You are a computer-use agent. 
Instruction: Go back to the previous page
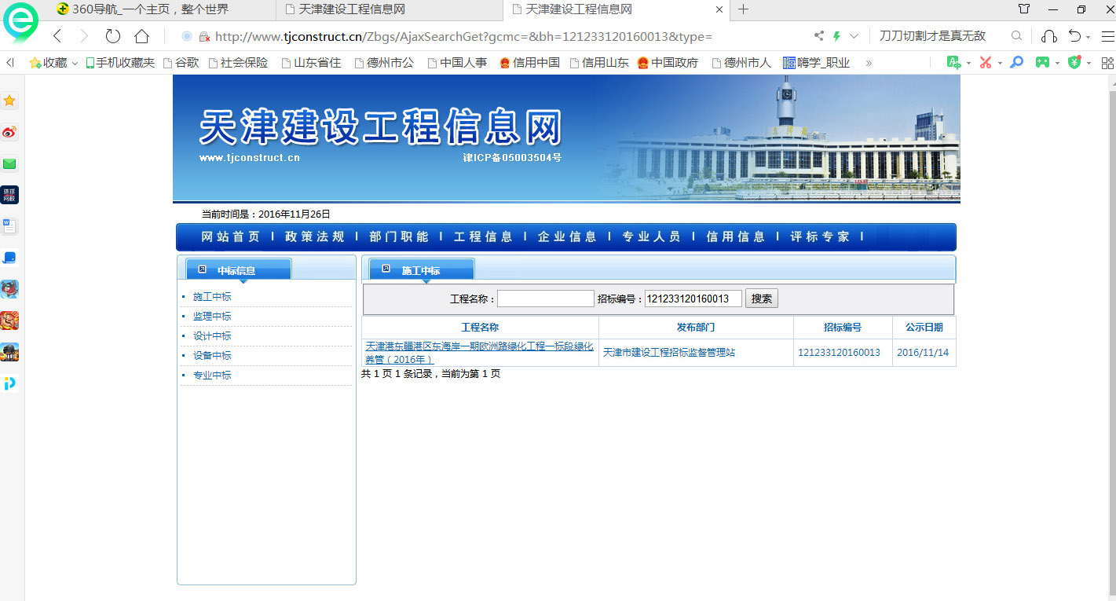57,36
